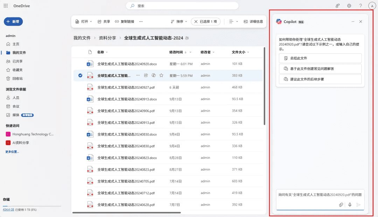Viewport: 378px width, 217px height.
Task: Open the app launcher grid icon
Action: coord(6,6)
